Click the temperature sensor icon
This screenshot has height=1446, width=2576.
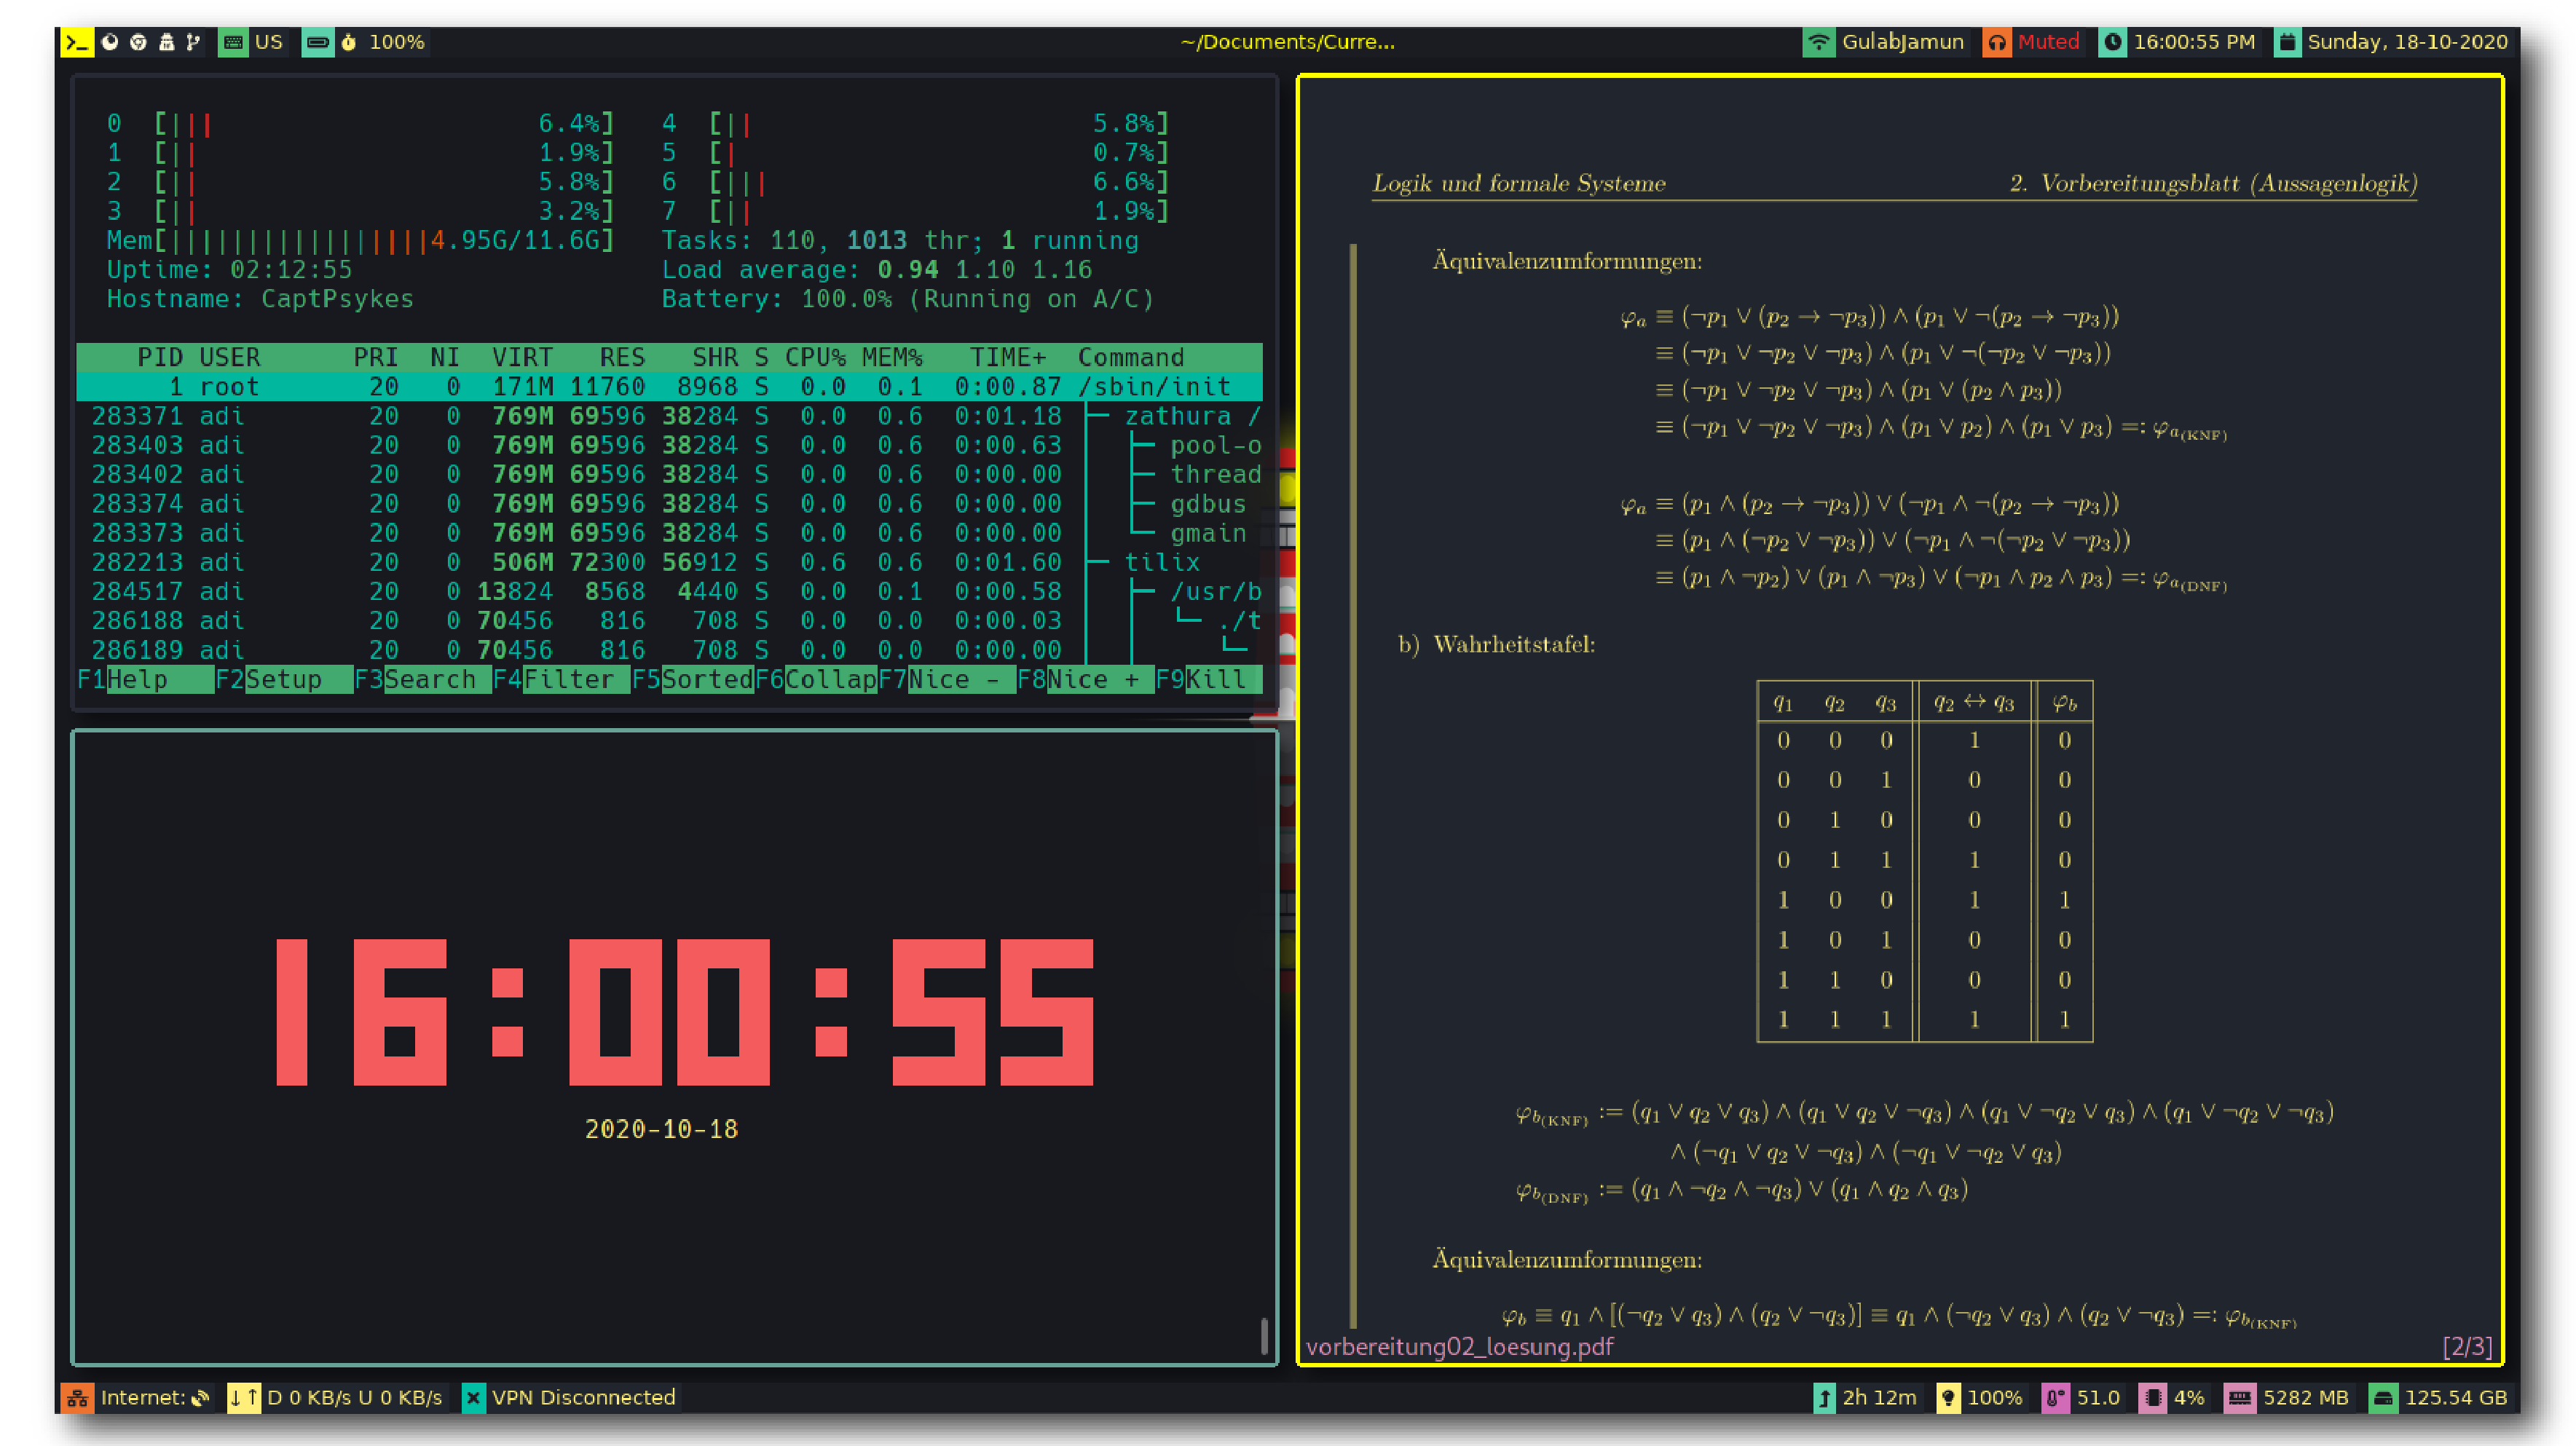(x=2055, y=1397)
